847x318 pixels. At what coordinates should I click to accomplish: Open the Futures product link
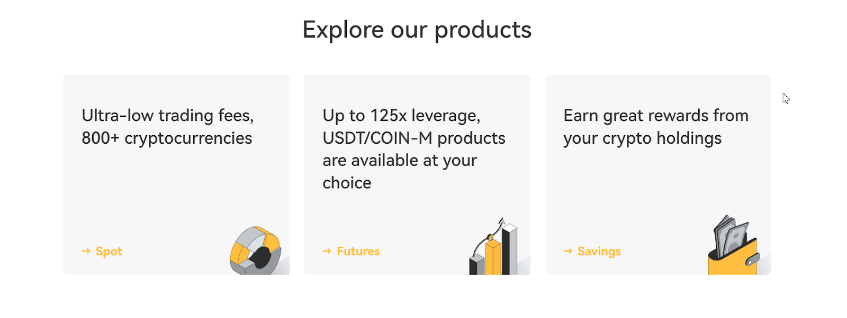click(358, 251)
